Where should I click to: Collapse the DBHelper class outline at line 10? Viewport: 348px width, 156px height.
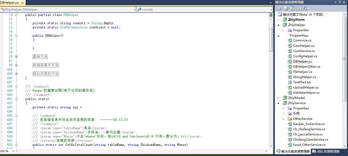(x=16, y=15)
